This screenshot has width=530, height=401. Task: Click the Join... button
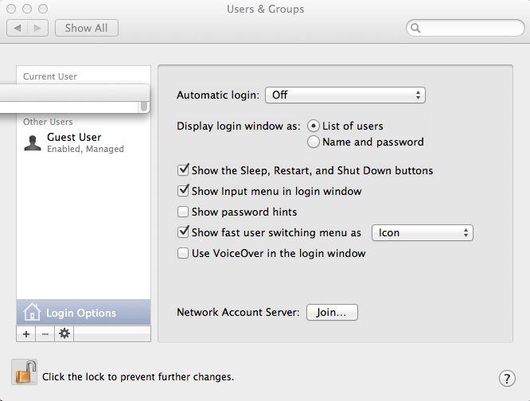coord(332,312)
